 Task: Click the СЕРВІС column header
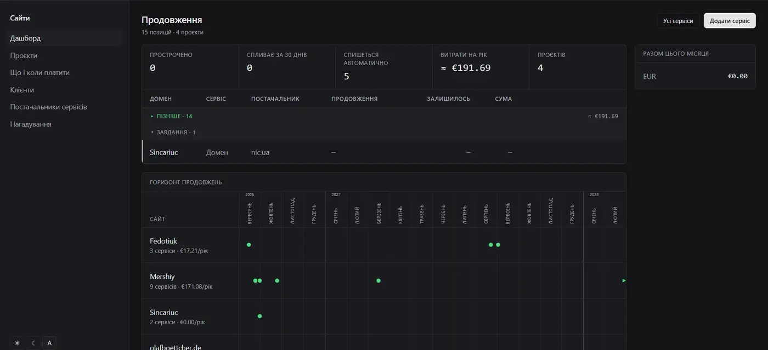[x=216, y=99]
